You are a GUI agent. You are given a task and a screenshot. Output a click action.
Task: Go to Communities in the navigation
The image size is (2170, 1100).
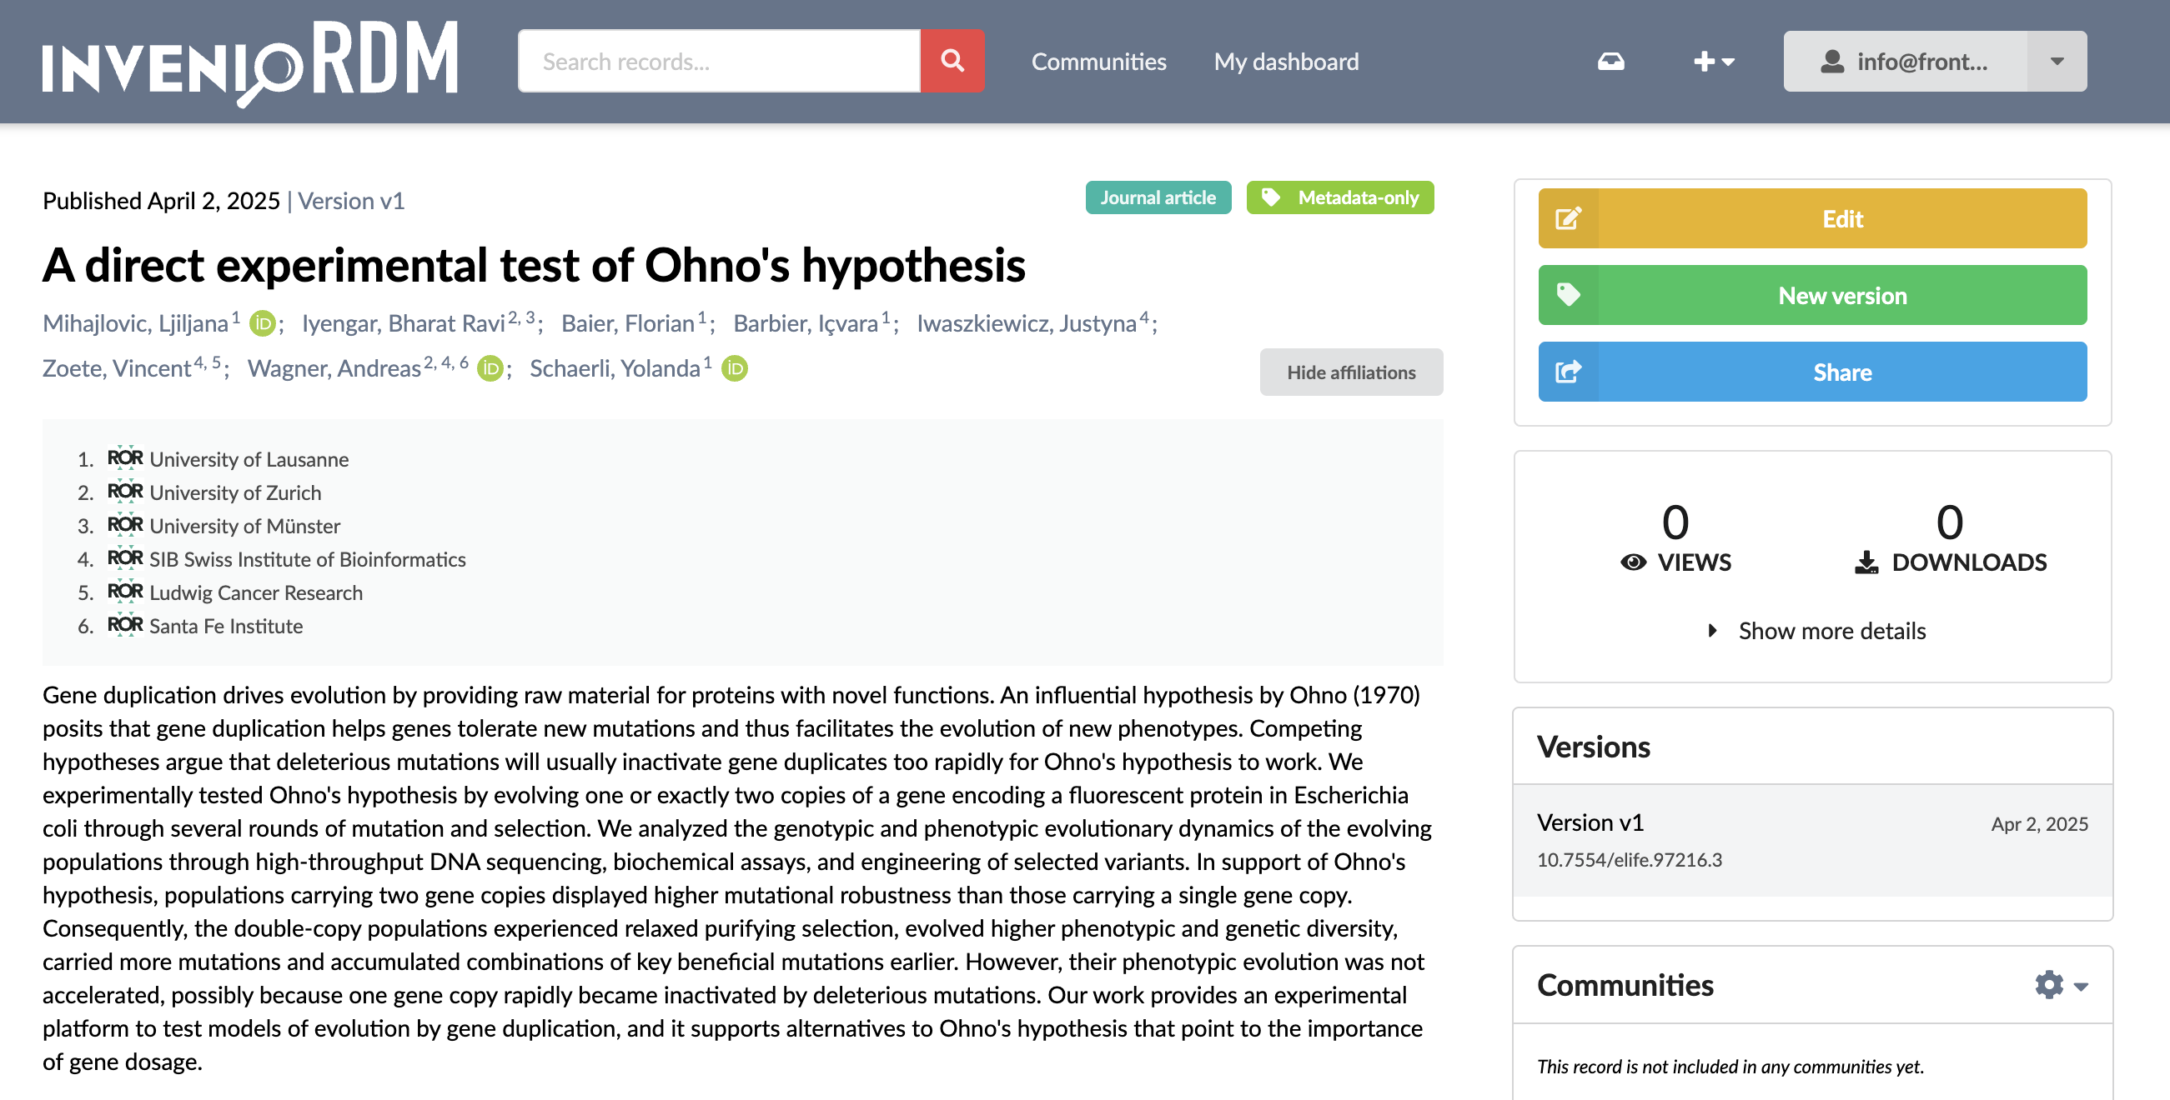(1098, 62)
